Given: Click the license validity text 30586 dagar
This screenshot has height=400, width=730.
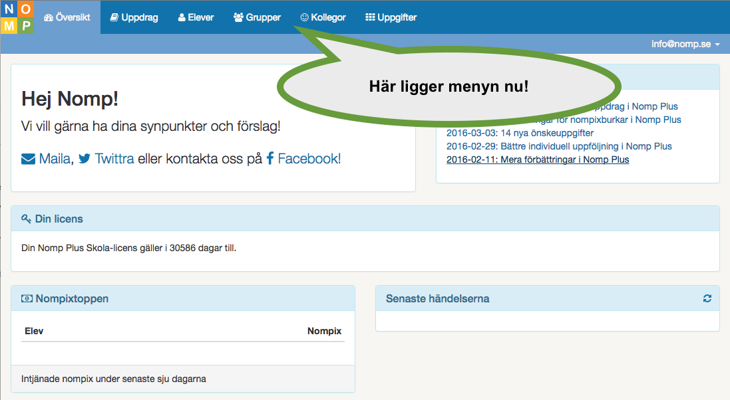Looking at the screenshot, I should click(x=129, y=248).
